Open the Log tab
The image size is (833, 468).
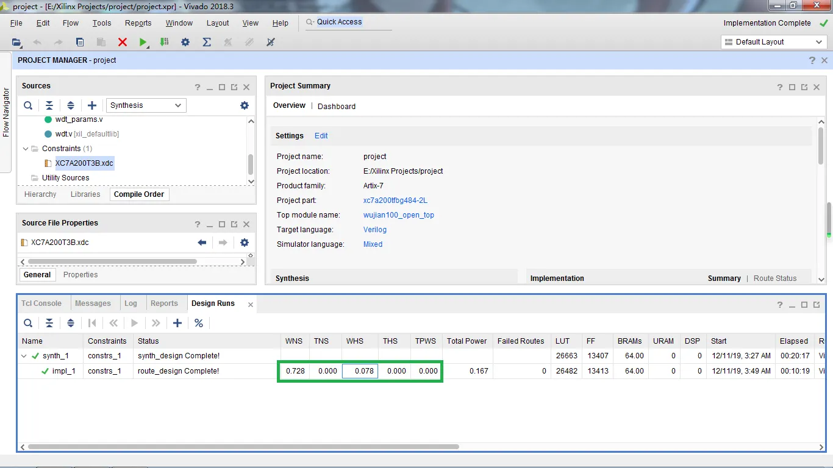point(130,303)
